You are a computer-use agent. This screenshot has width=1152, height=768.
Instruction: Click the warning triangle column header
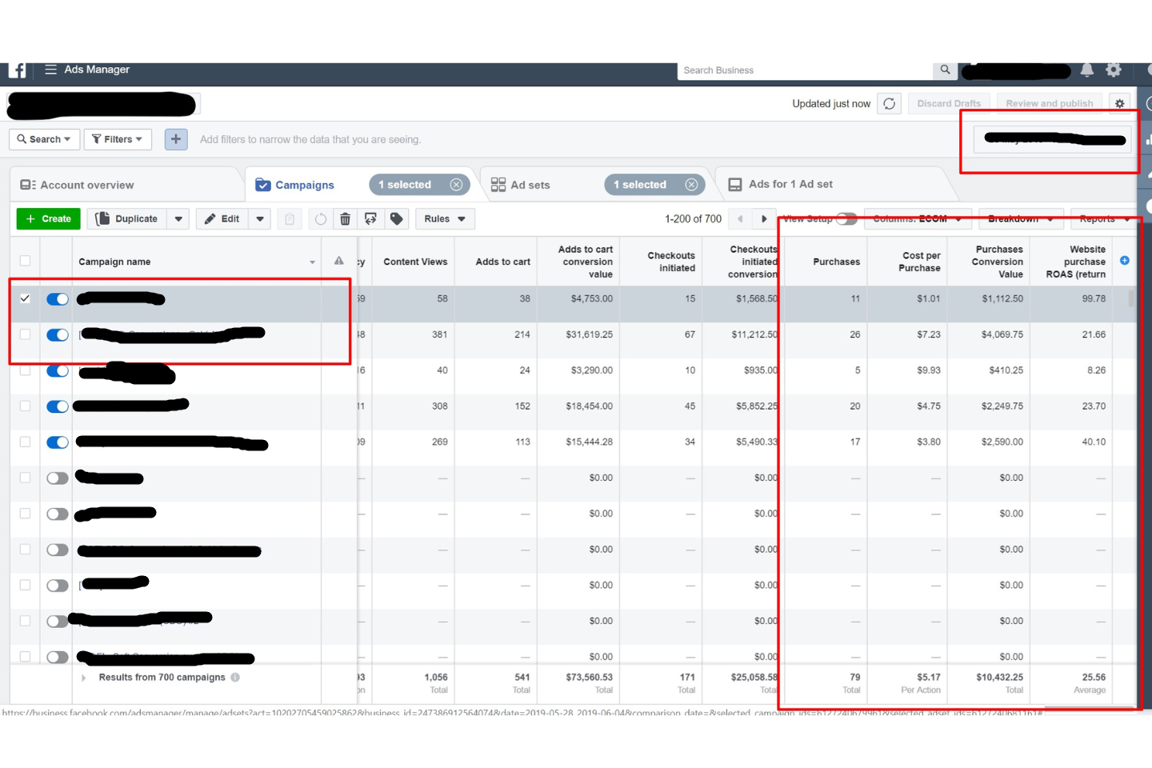tap(339, 261)
